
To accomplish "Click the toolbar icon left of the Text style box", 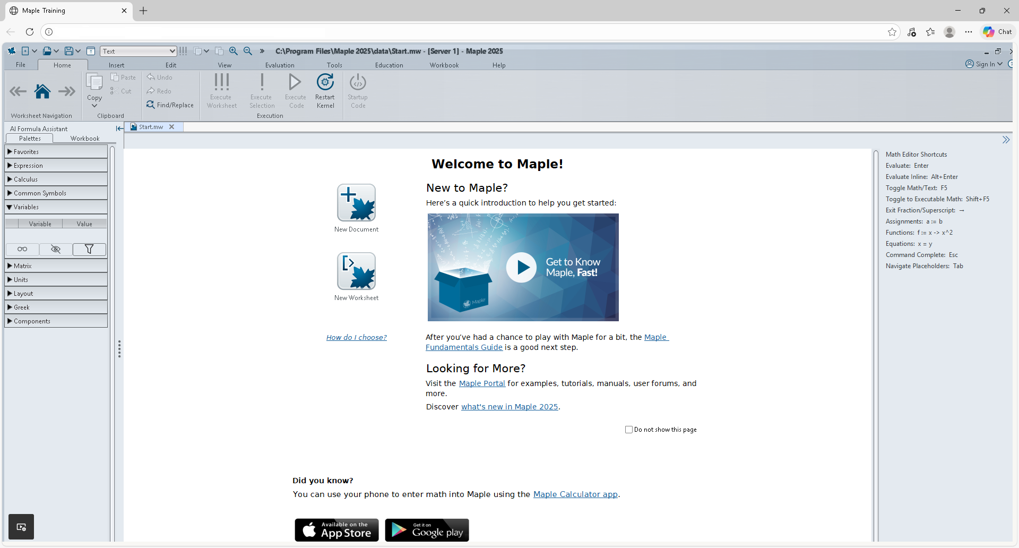I will (91, 51).
